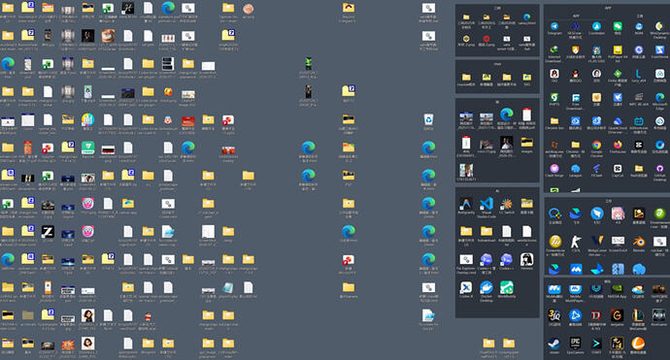Open the CC Switch icon
The height and width of the screenshot is (360, 670).
pos(506,204)
